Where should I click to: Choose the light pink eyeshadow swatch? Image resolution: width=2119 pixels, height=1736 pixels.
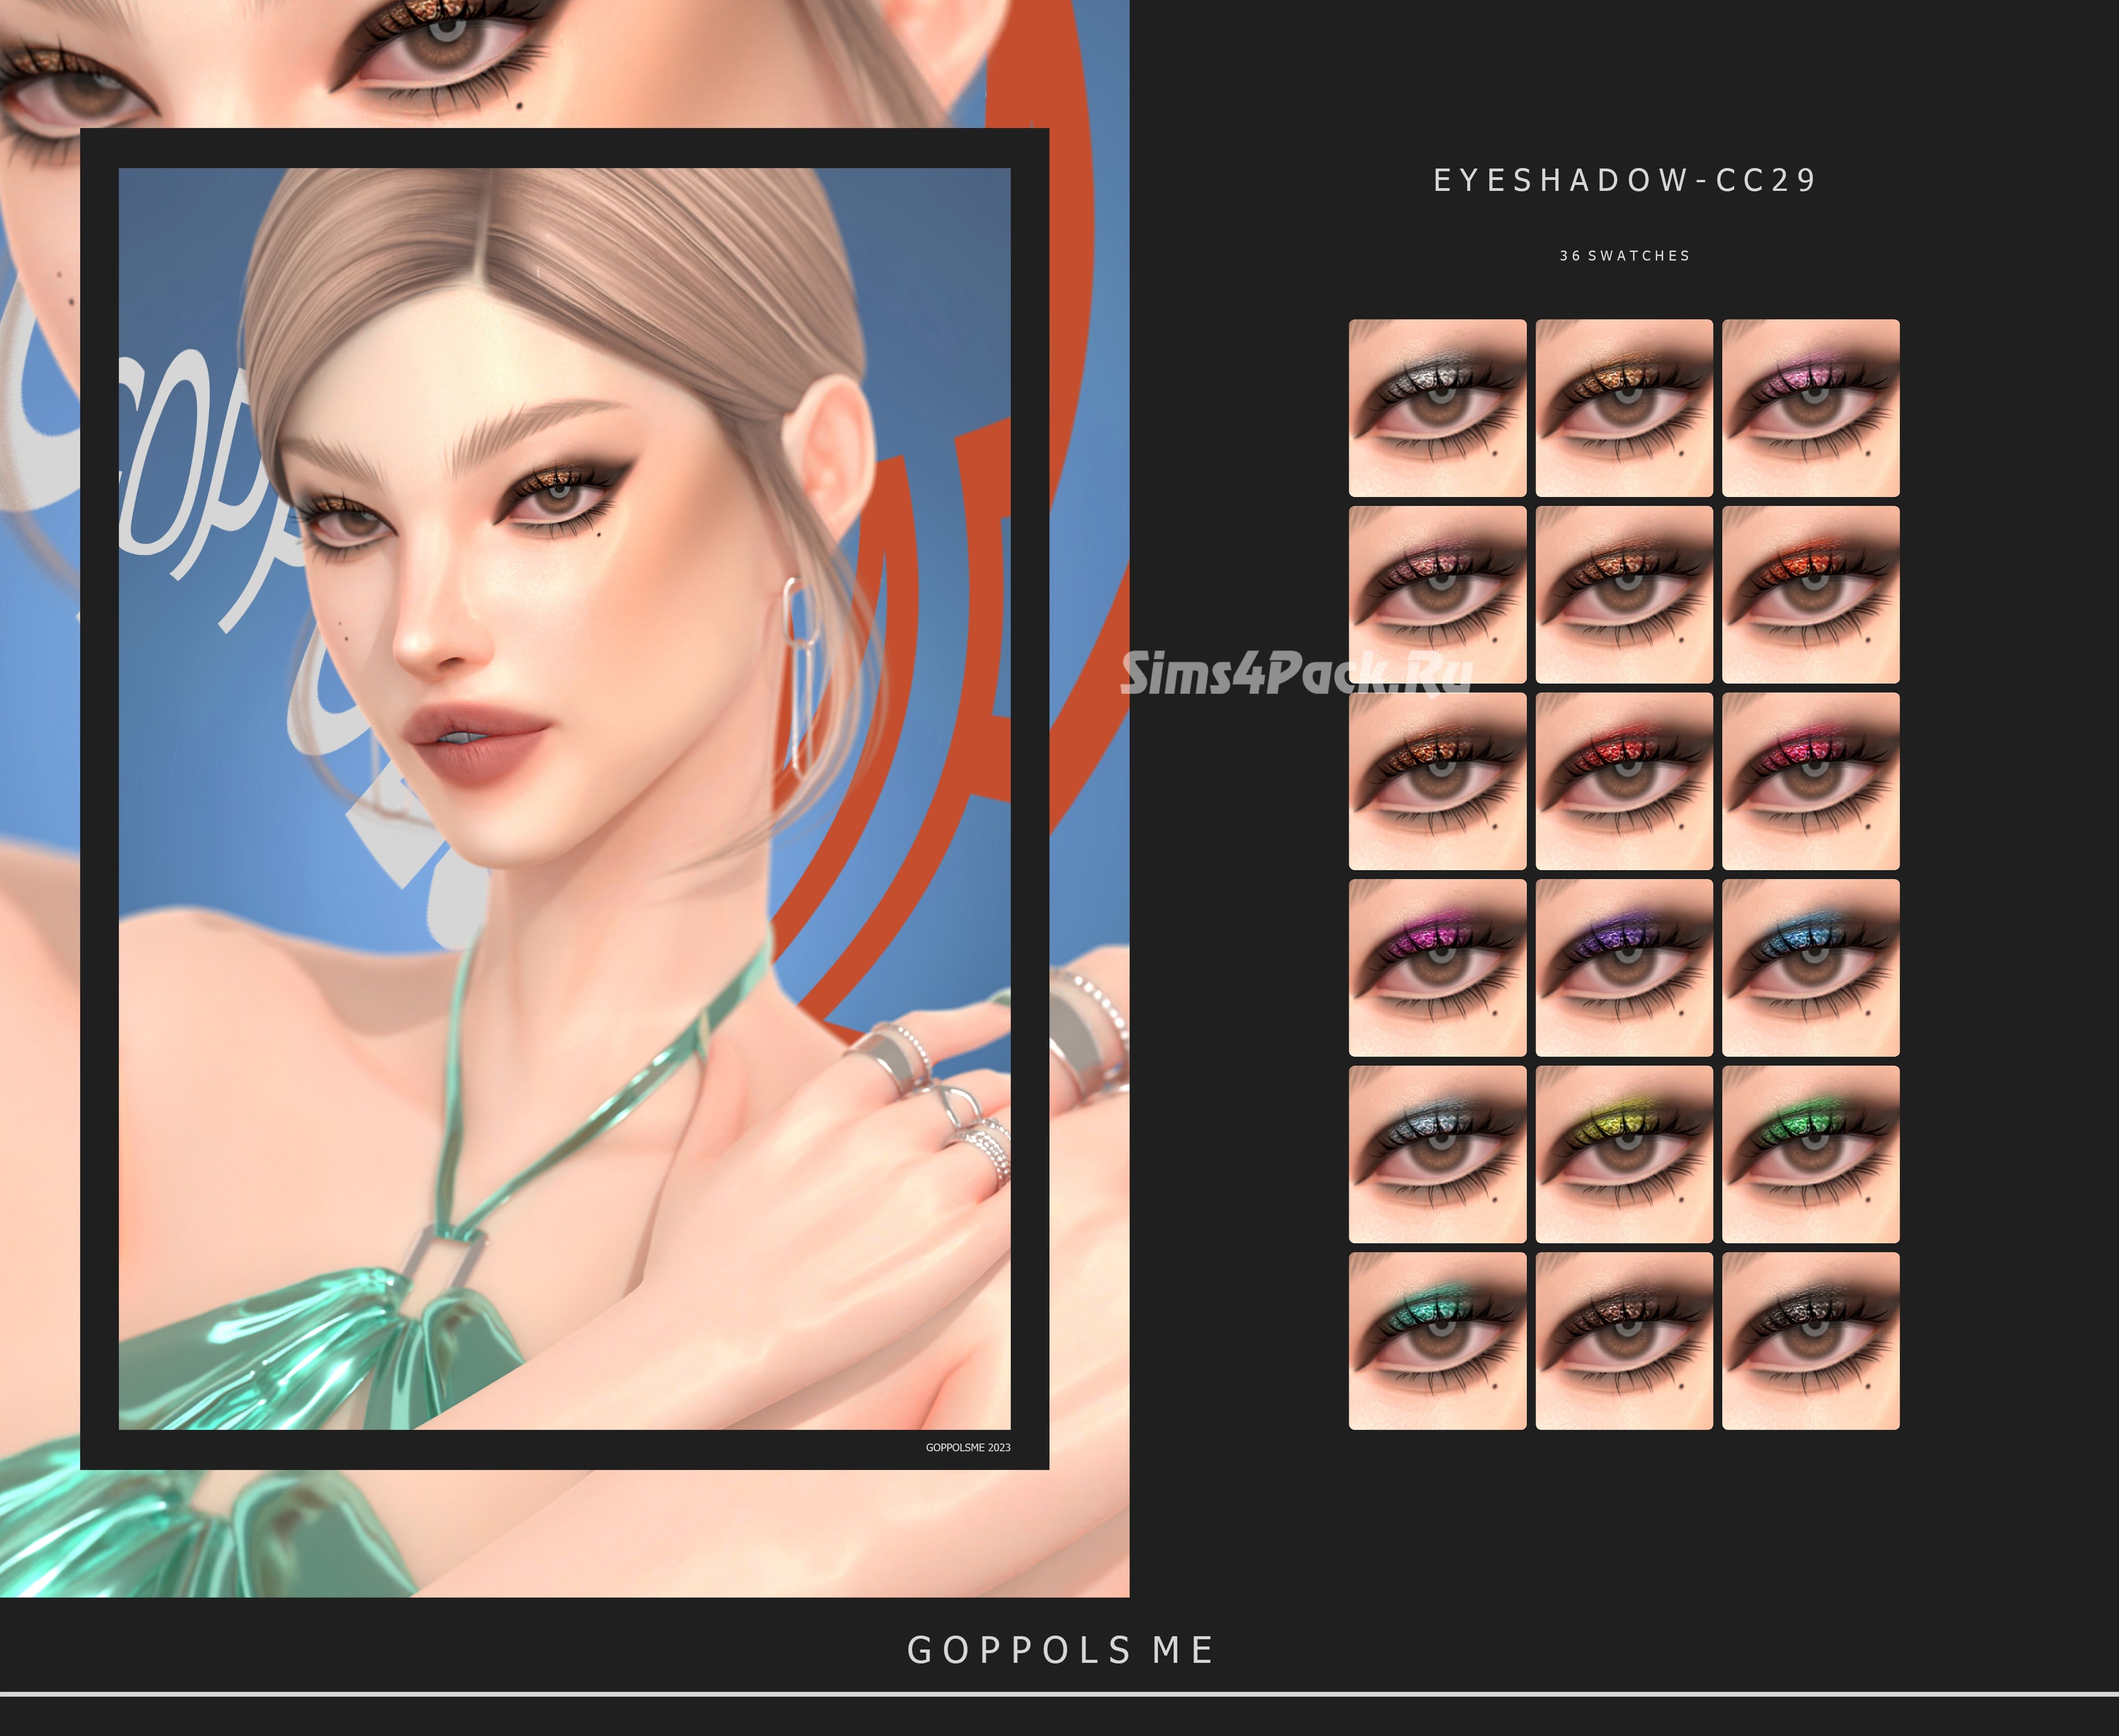1810,408
